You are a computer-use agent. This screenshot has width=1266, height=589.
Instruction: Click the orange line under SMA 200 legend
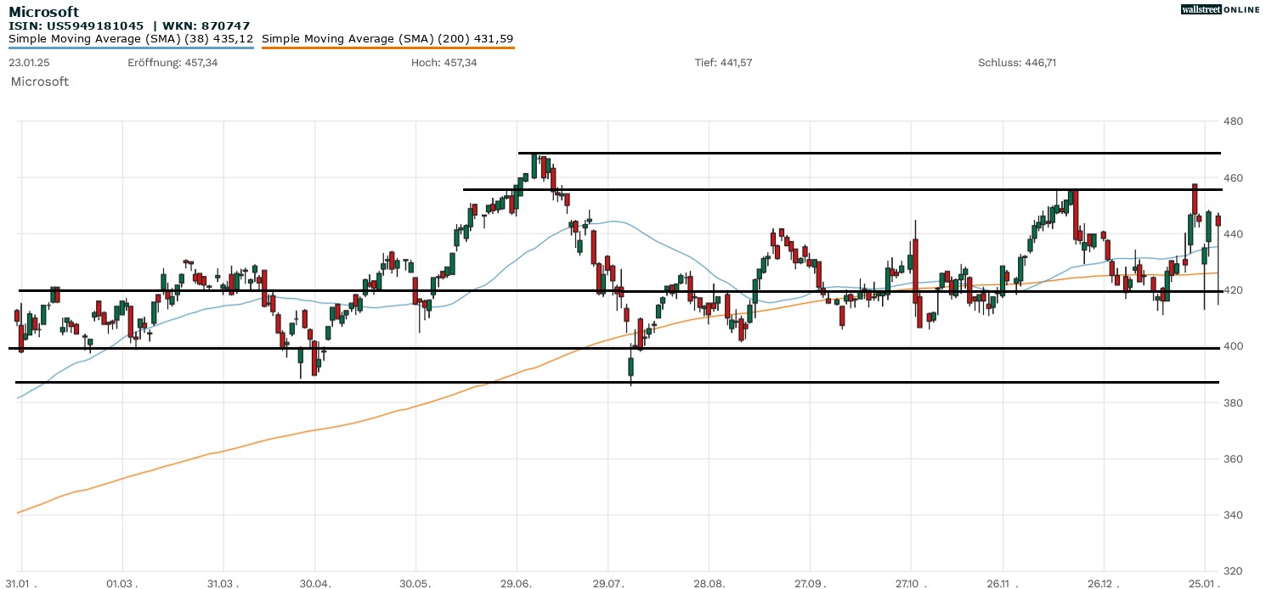coord(387,48)
